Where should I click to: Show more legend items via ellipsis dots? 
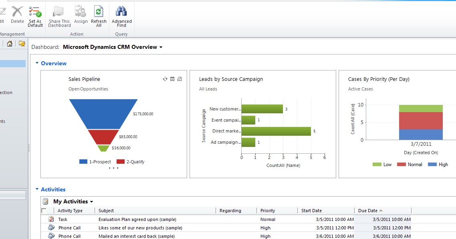point(113,168)
